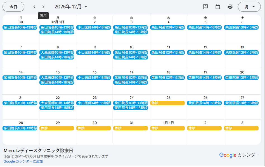
Task: Click the 池谷医師10時-13時診 event on December 13
Action: [x=241, y=52]
